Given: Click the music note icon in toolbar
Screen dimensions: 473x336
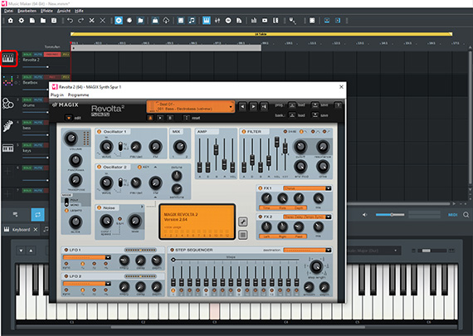Looking at the screenshot, I should (x=192, y=21).
